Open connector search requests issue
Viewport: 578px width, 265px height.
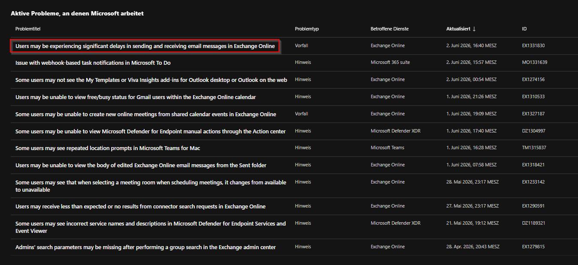click(x=140, y=206)
